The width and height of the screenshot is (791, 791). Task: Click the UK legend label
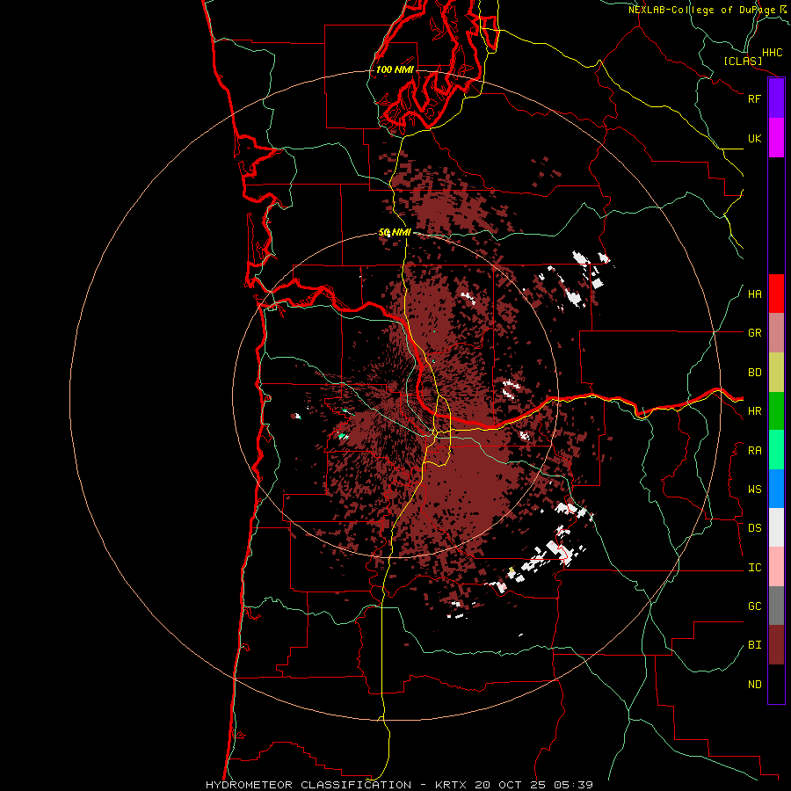click(754, 138)
